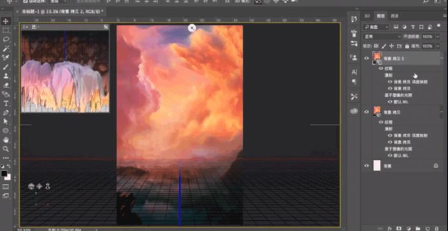
Task: Select the Hand tool
Action: (6, 140)
